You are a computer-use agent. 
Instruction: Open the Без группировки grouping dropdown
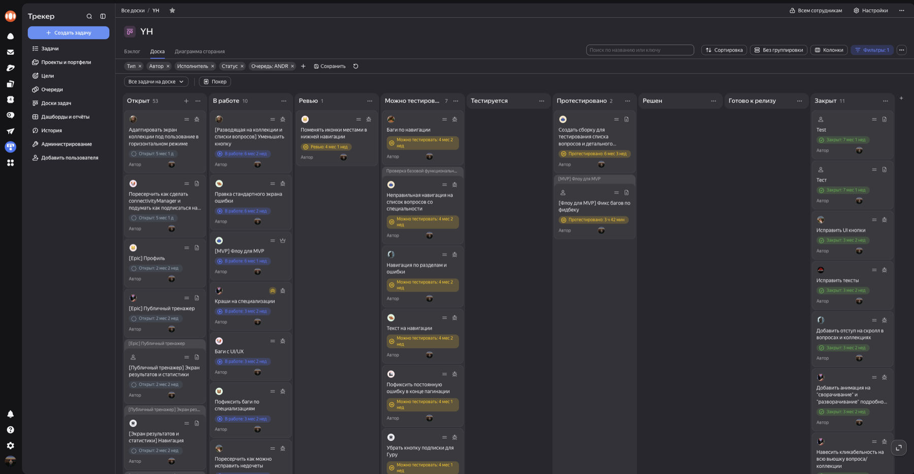(x=778, y=50)
